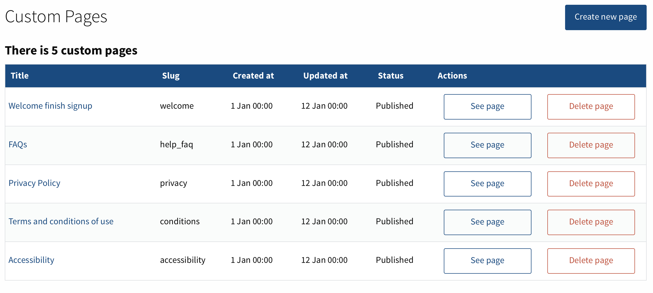Delete the Privacy Policy page
The image size is (653, 293).
coord(591,184)
